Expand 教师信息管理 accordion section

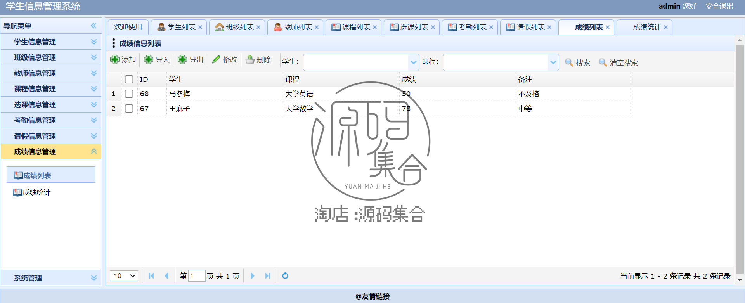click(x=51, y=73)
